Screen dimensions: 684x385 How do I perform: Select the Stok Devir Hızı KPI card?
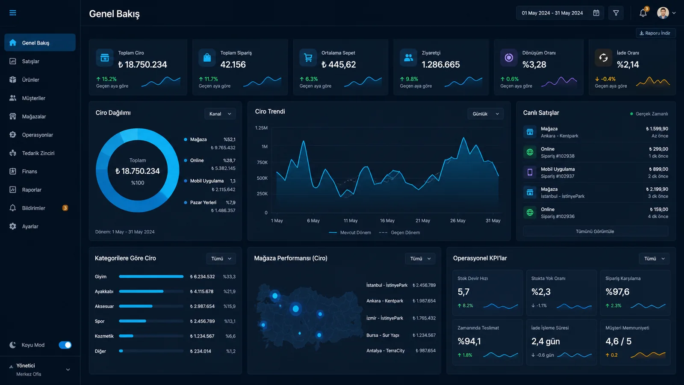coord(487,293)
